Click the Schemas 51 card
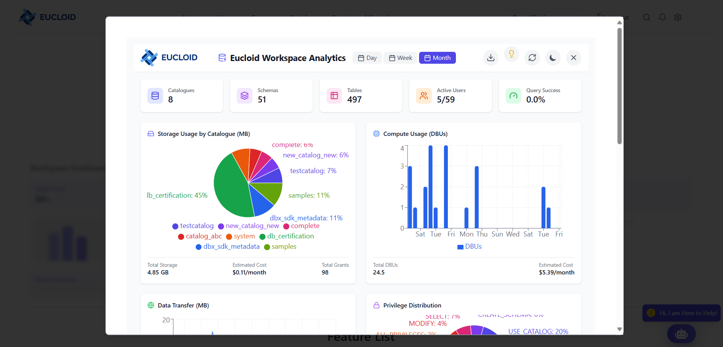 271,96
